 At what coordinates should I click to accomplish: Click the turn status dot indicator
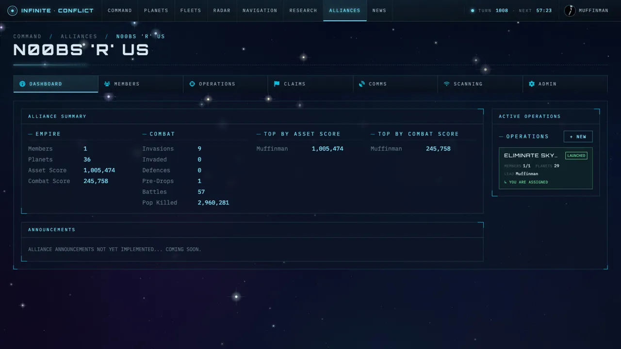point(473,11)
